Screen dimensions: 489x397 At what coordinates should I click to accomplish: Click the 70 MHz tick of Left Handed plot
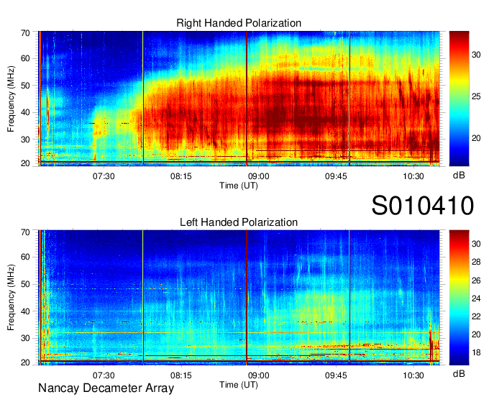25,232
